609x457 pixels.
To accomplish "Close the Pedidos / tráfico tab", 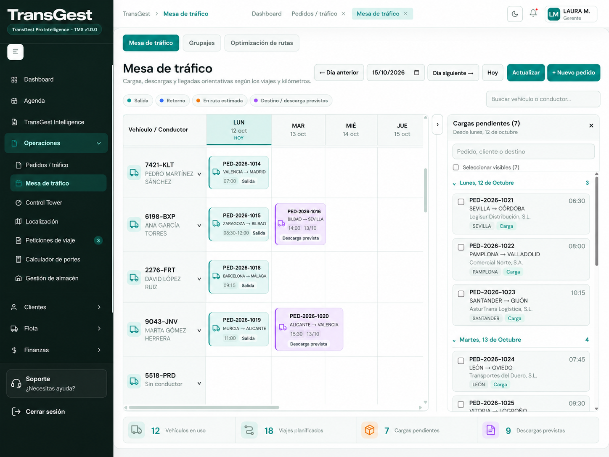I will (344, 14).
